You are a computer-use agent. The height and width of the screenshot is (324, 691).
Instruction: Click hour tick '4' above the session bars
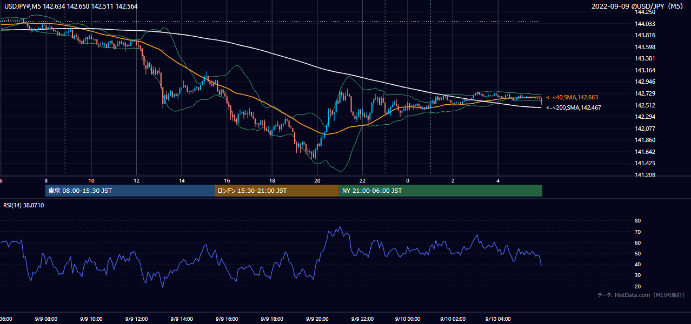pos(498,180)
